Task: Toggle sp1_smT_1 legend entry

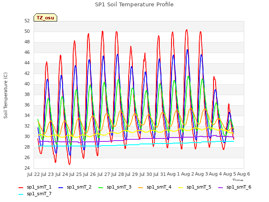Action: (x=35, y=187)
